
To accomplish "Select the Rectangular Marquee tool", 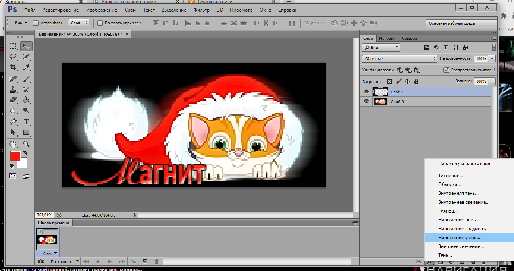I will (x=13, y=46).
